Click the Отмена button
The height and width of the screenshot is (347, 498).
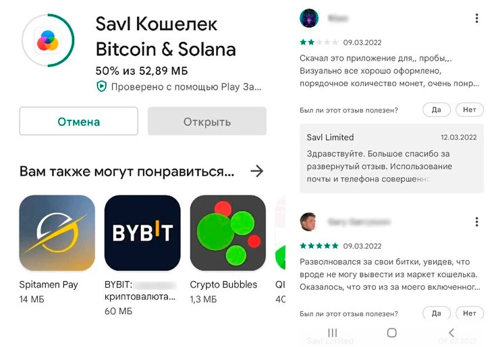(79, 121)
